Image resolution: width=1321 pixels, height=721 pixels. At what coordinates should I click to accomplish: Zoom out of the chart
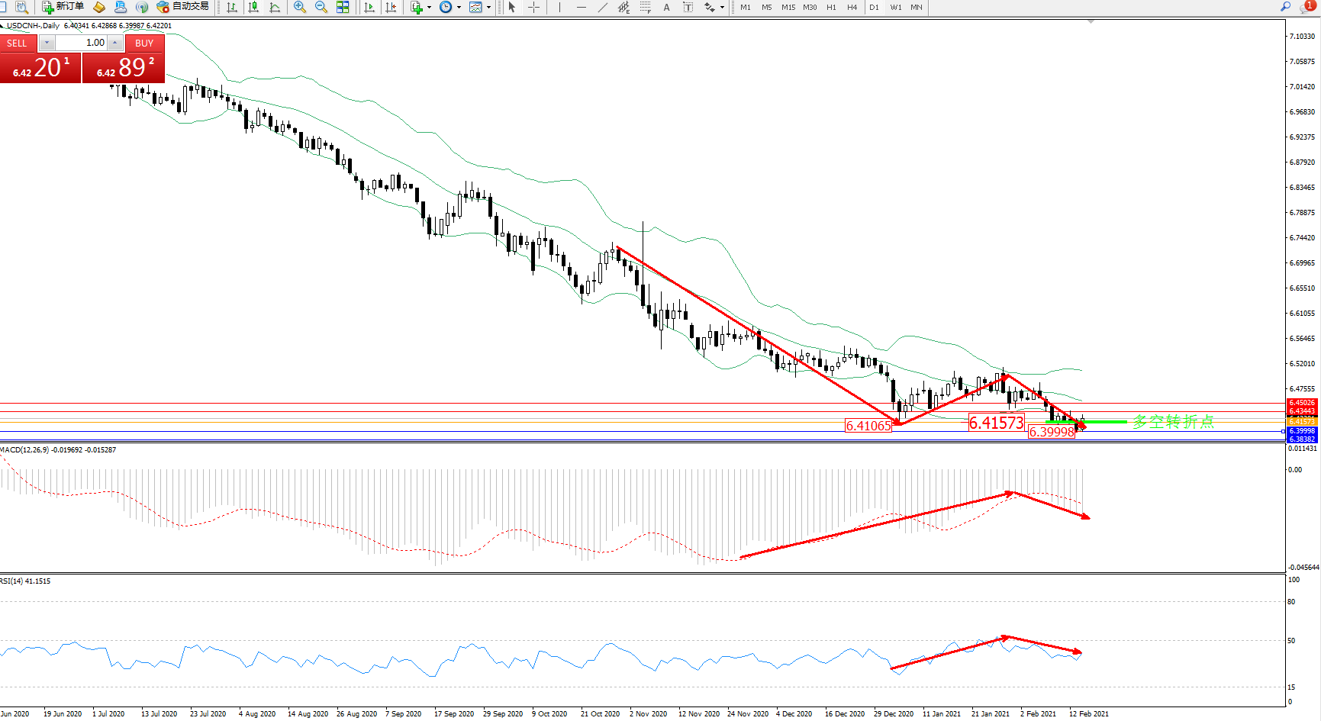[321, 7]
